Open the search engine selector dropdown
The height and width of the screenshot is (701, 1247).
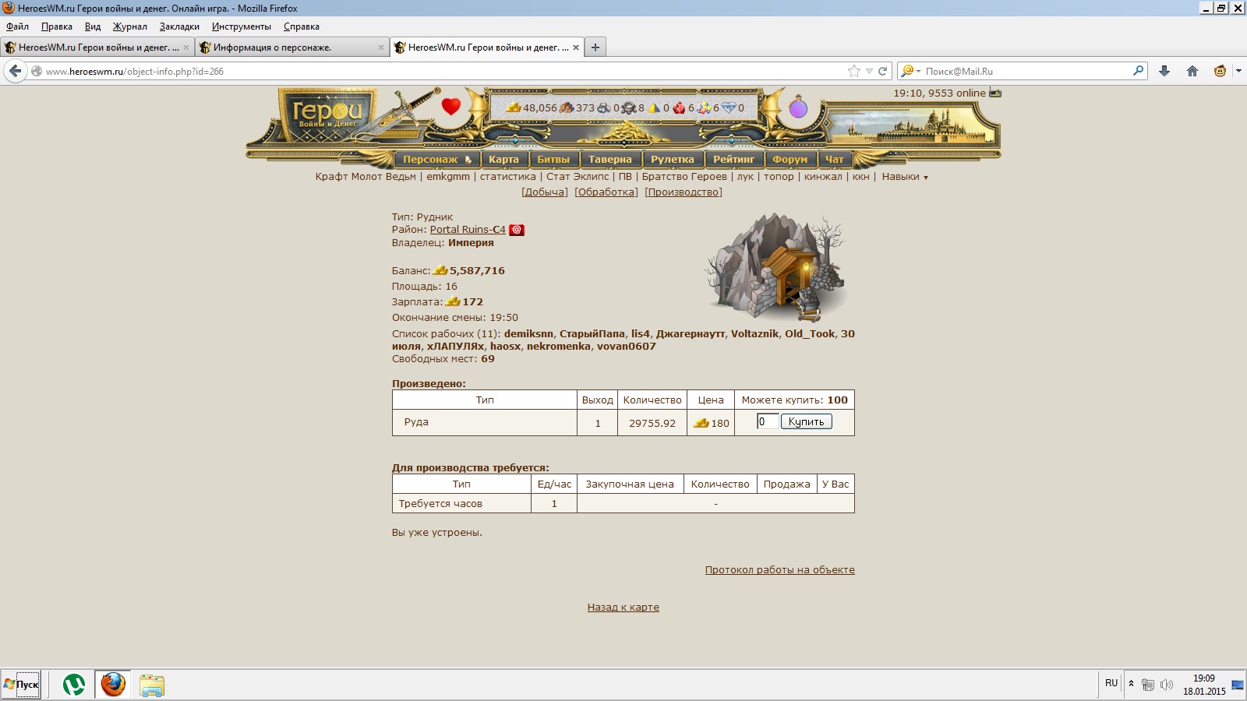click(x=910, y=71)
